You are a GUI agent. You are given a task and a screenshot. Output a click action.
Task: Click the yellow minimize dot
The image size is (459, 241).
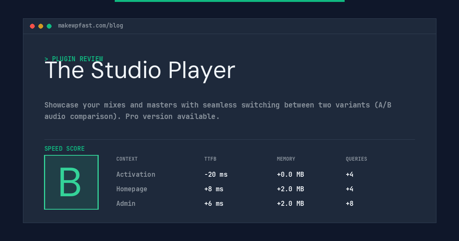pyautogui.click(x=41, y=26)
